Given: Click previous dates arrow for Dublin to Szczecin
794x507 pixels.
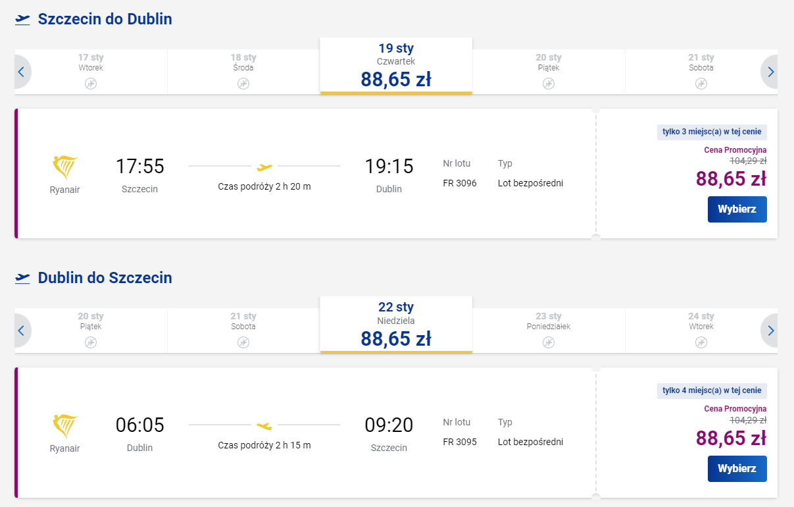Looking at the screenshot, I should [x=21, y=331].
